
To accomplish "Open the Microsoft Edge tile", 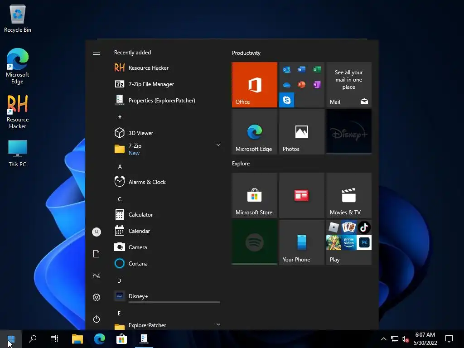I will click(x=255, y=132).
